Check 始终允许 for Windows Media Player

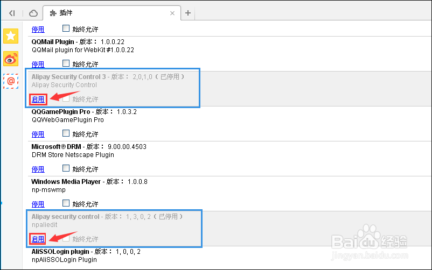point(66,203)
